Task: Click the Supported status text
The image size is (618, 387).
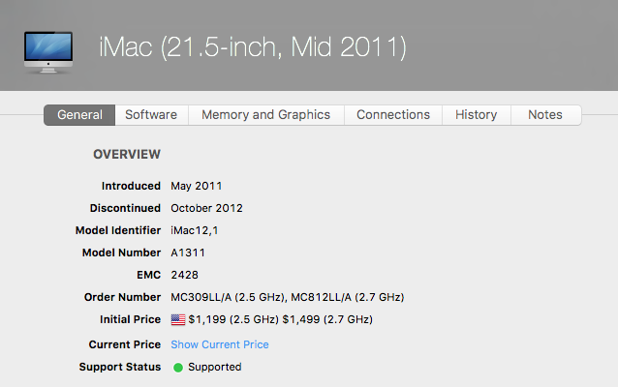Action: click(214, 368)
